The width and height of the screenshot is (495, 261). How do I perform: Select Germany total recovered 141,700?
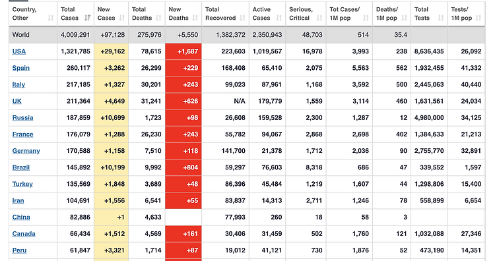233,151
